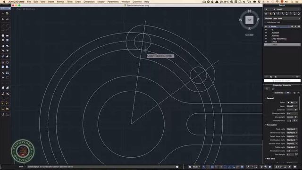Open the Text style dropdown
The height and width of the screenshot is (170, 302).
(x=292, y=129)
